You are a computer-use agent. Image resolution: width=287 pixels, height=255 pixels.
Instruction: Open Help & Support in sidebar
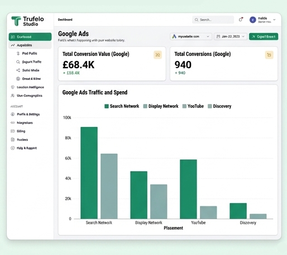point(23,148)
